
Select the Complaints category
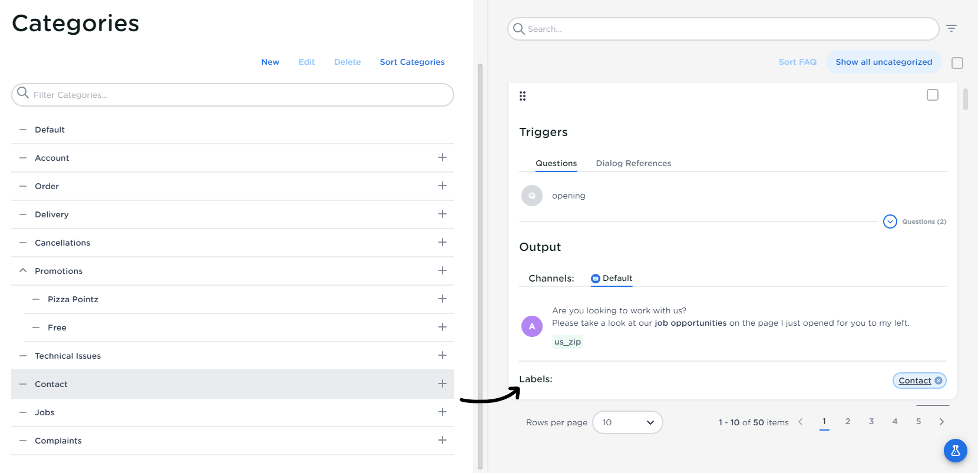pos(58,441)
